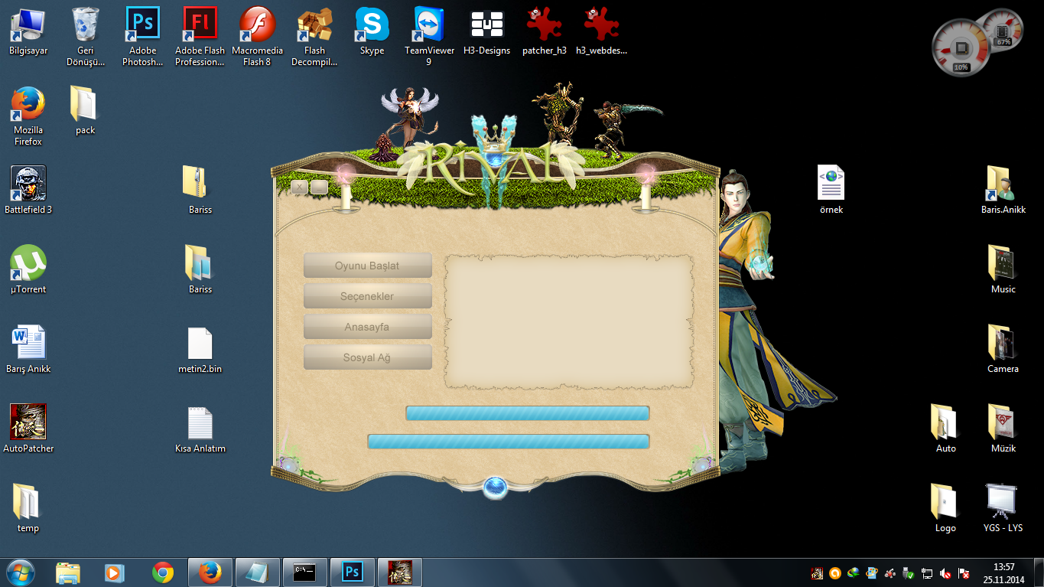The image size is (1044, 587).
Task: Select the Camera folder on desktop
Action: click(1003, 350)
